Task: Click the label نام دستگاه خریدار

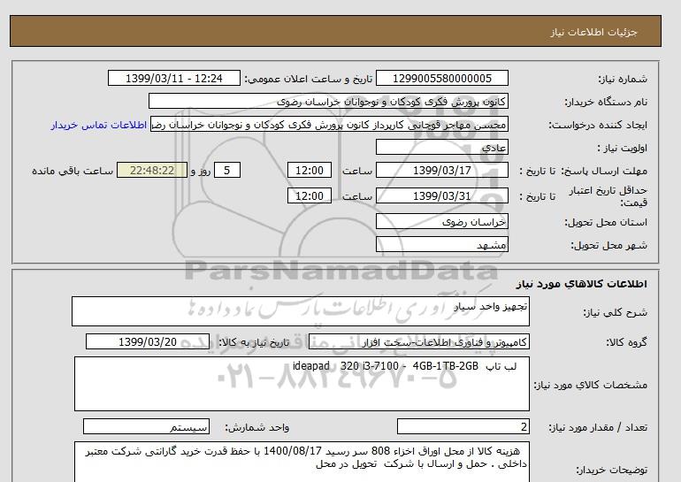Action: click(x=606, y=102)
